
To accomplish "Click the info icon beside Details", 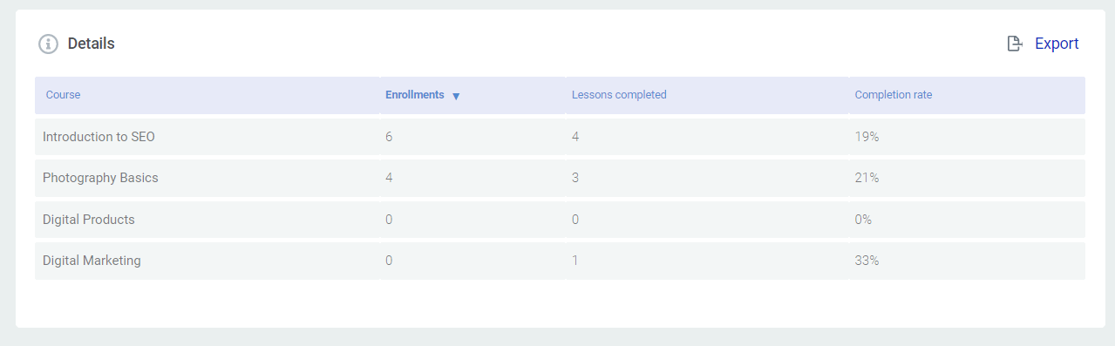I will tap(48, 44).
